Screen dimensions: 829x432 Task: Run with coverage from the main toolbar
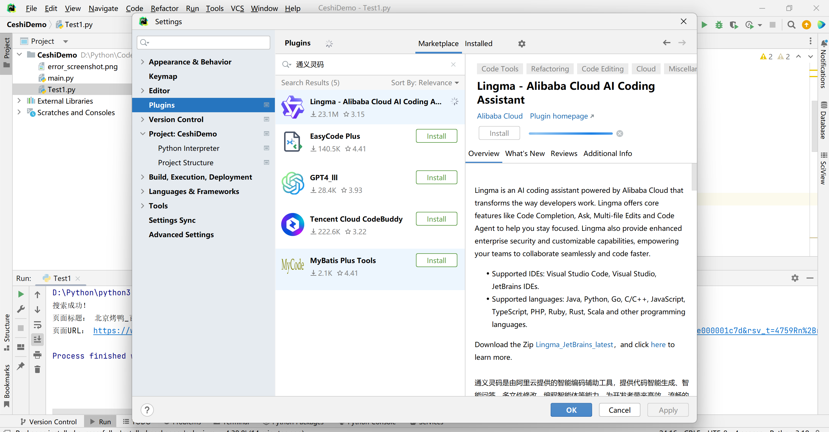(733, 25)
